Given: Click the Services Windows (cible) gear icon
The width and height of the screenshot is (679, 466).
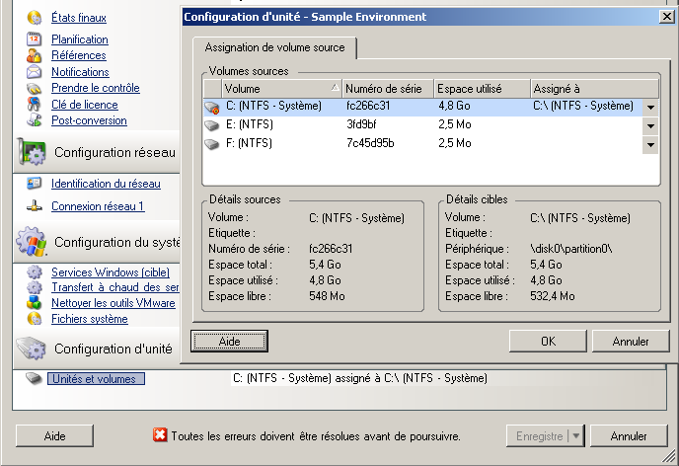Looking at the screenshot, I should 35,272.
